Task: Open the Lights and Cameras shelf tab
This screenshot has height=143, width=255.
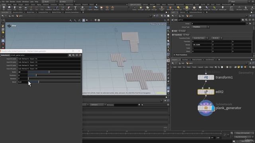Action: [x=135, y=5]
